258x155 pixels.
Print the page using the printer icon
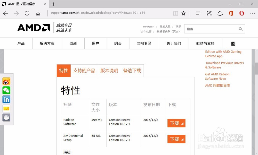tap(6, 117)
